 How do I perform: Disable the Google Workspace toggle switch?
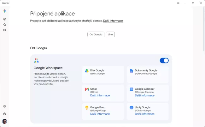pos(164,60)
